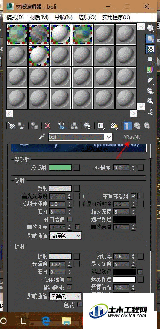Click Put Material to Scene icon

[x=21, y=126]
